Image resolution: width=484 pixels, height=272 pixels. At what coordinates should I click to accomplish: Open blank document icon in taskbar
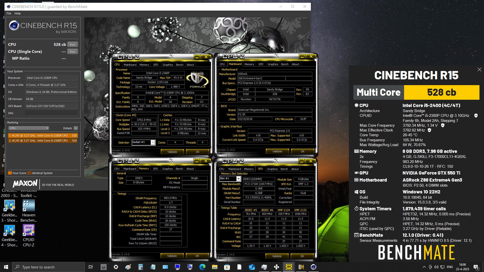pyautogui.click(x=239, y=267)
